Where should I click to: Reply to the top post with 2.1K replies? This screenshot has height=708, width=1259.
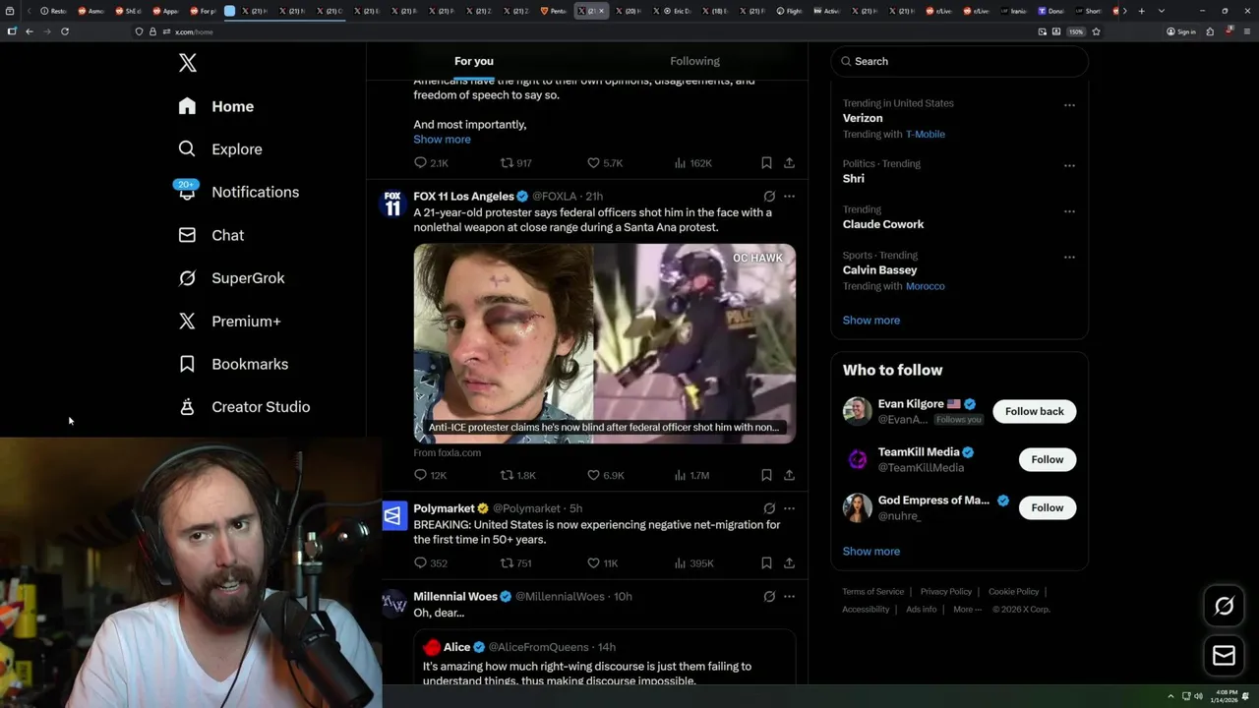click(431, 163)
